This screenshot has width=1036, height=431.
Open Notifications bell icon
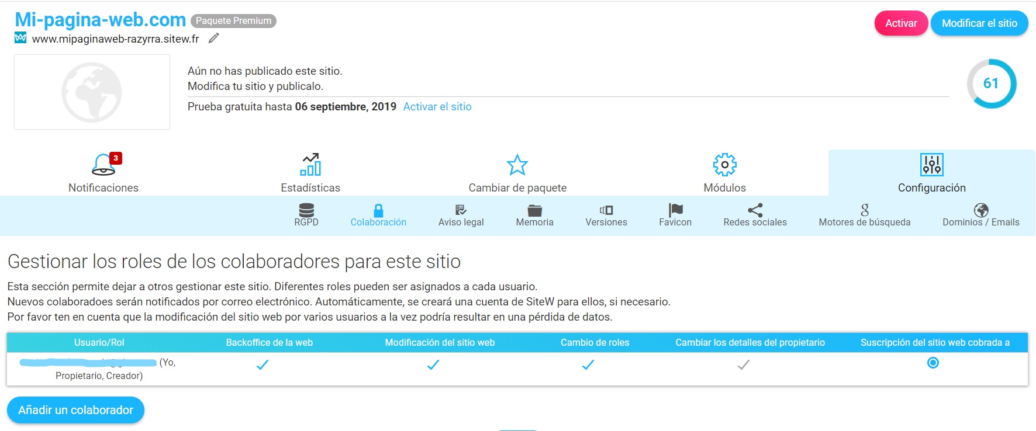(103, 165)
